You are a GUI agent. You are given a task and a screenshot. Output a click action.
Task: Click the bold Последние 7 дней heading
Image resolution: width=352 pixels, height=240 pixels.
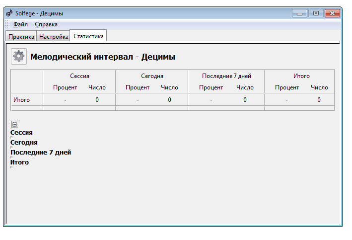(41, 153)
